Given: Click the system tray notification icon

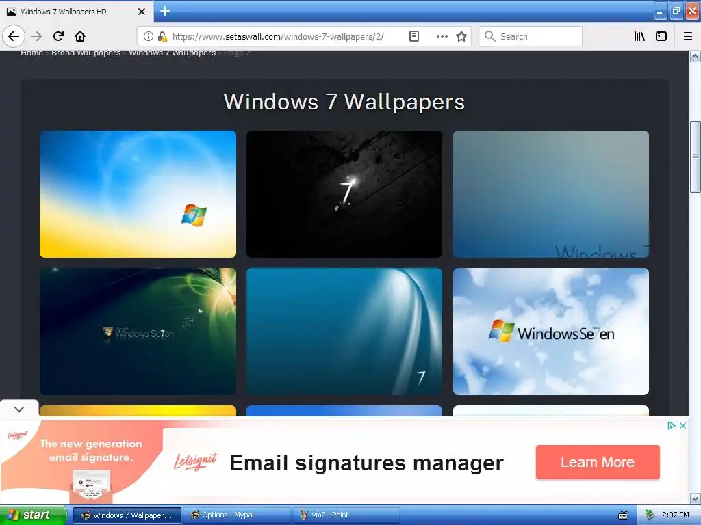Looking at the screenshot, I should pyautogui.click(x=649, y=515).
